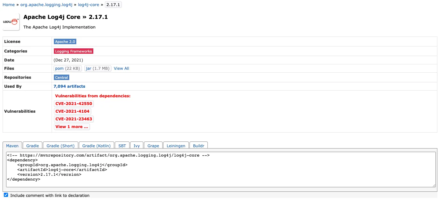This screenshot has width=439, height=202.
Task: Click the Categories row label
Action: click(x=16, y=51)
